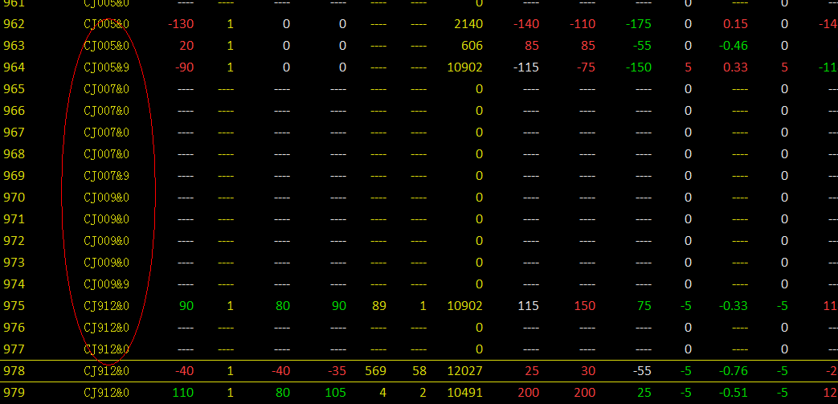Screen dimensions: 838x404
Task: Select the 2140 value in row 962
Action: (467, 24)
